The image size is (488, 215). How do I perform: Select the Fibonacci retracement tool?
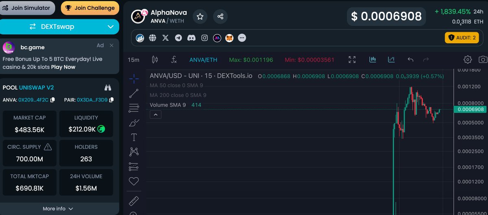pos(134,108)
